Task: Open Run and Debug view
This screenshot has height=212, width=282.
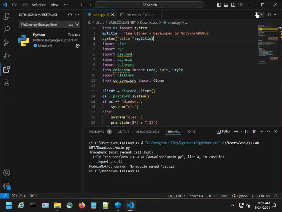Action: [x=7, y=56]
